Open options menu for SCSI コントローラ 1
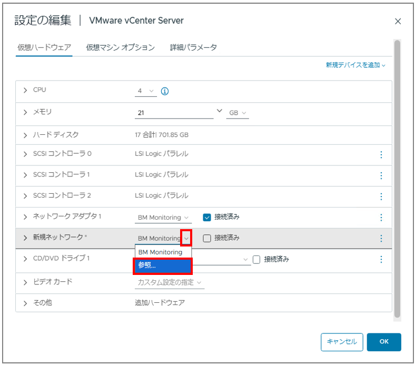 coord(381,175)
